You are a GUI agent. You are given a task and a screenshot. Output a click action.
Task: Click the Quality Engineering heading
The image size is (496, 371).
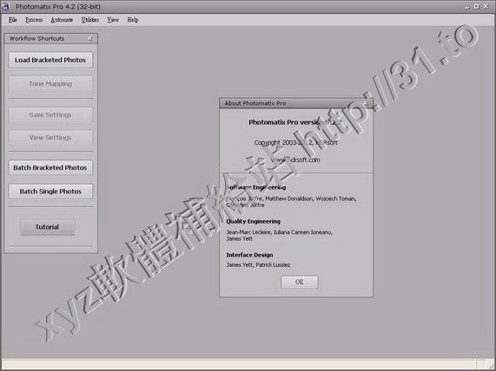(253, 221)
